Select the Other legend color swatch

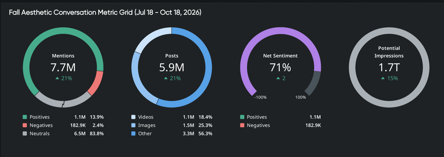(134, 134)
